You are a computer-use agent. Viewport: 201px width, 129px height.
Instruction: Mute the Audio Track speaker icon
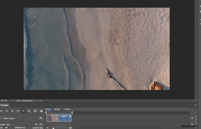[x=36, y=124]
